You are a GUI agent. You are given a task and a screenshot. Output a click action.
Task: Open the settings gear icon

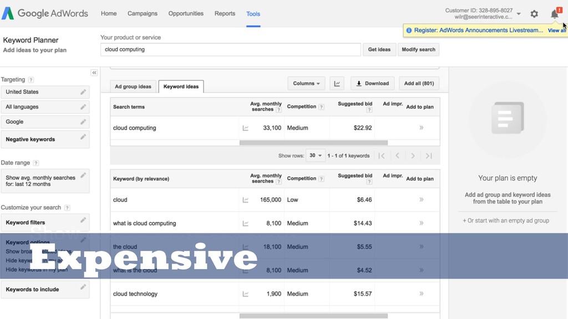534,14
